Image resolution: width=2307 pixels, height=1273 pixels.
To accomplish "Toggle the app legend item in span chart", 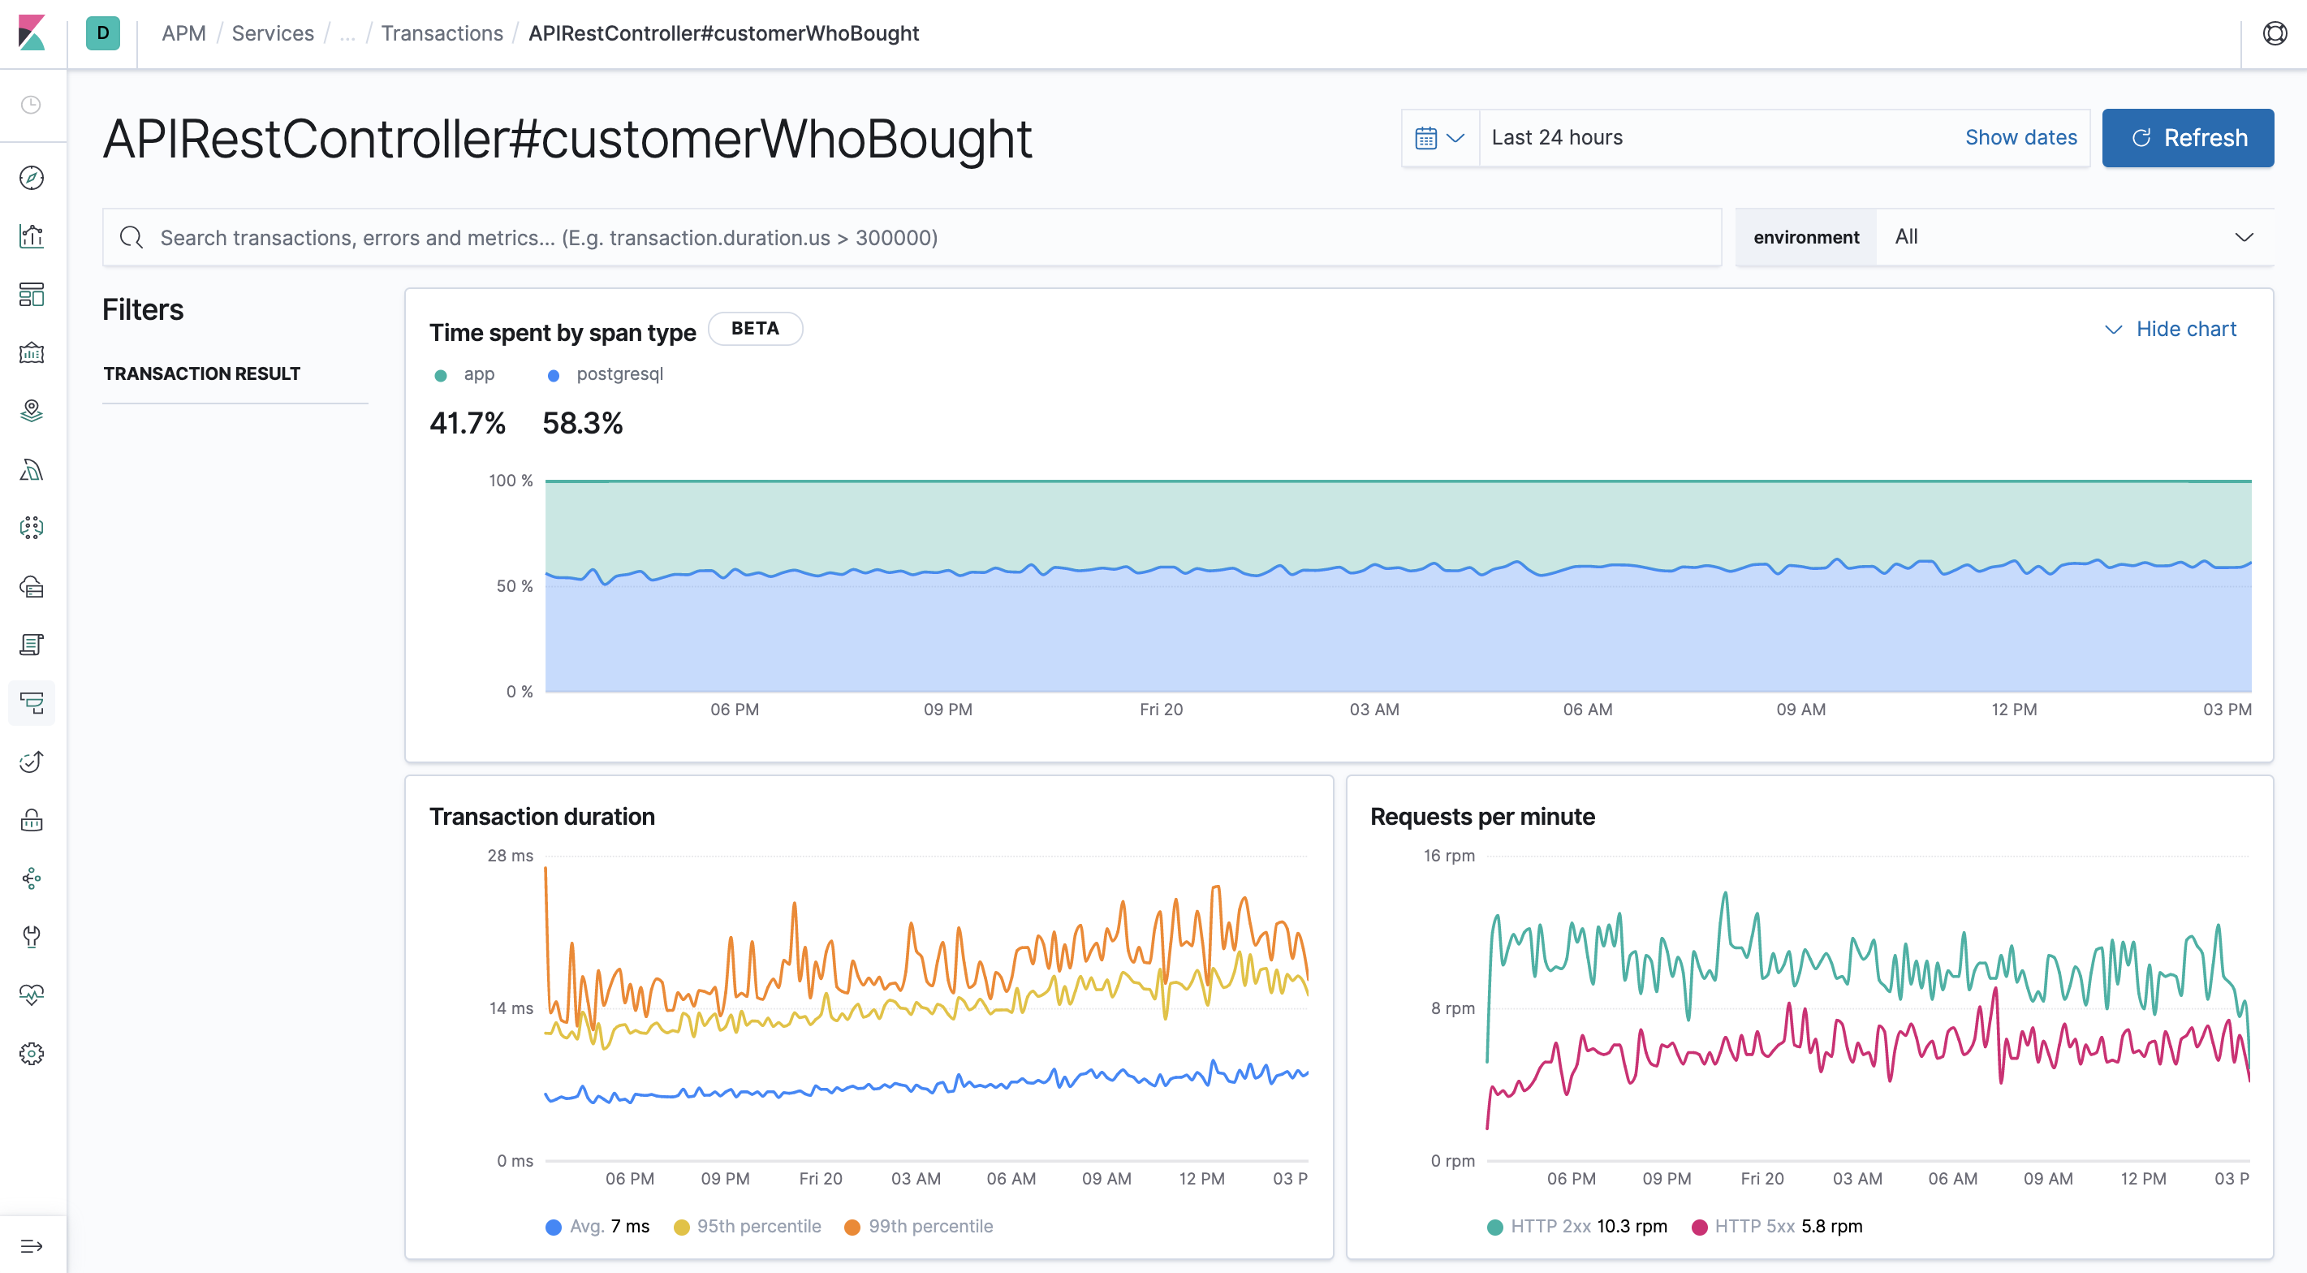I will click(x=465, y=373).
